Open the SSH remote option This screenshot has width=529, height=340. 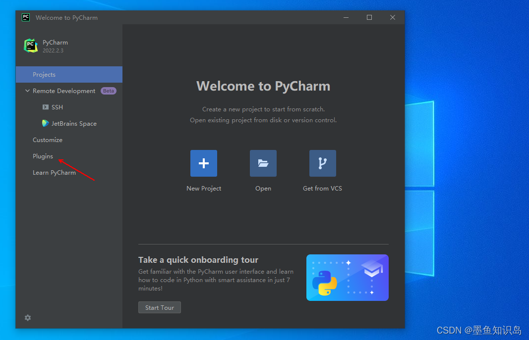[x=57, y=107]
